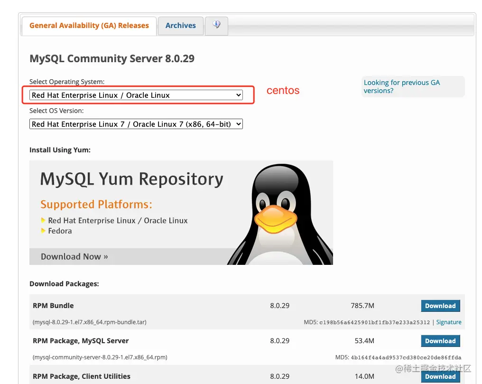This screenshot has height=384, width=482.
Task: Click the mysql-community-server rpm filename text
Action: point(100,357)
